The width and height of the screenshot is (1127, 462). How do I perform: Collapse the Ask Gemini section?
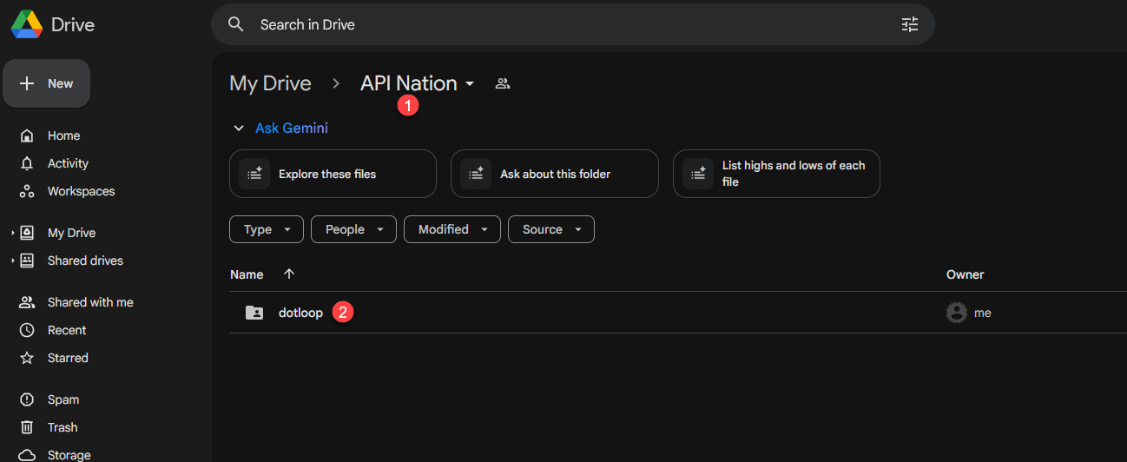point(239,129)
